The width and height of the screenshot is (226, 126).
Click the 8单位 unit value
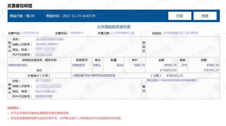(97, 65)
